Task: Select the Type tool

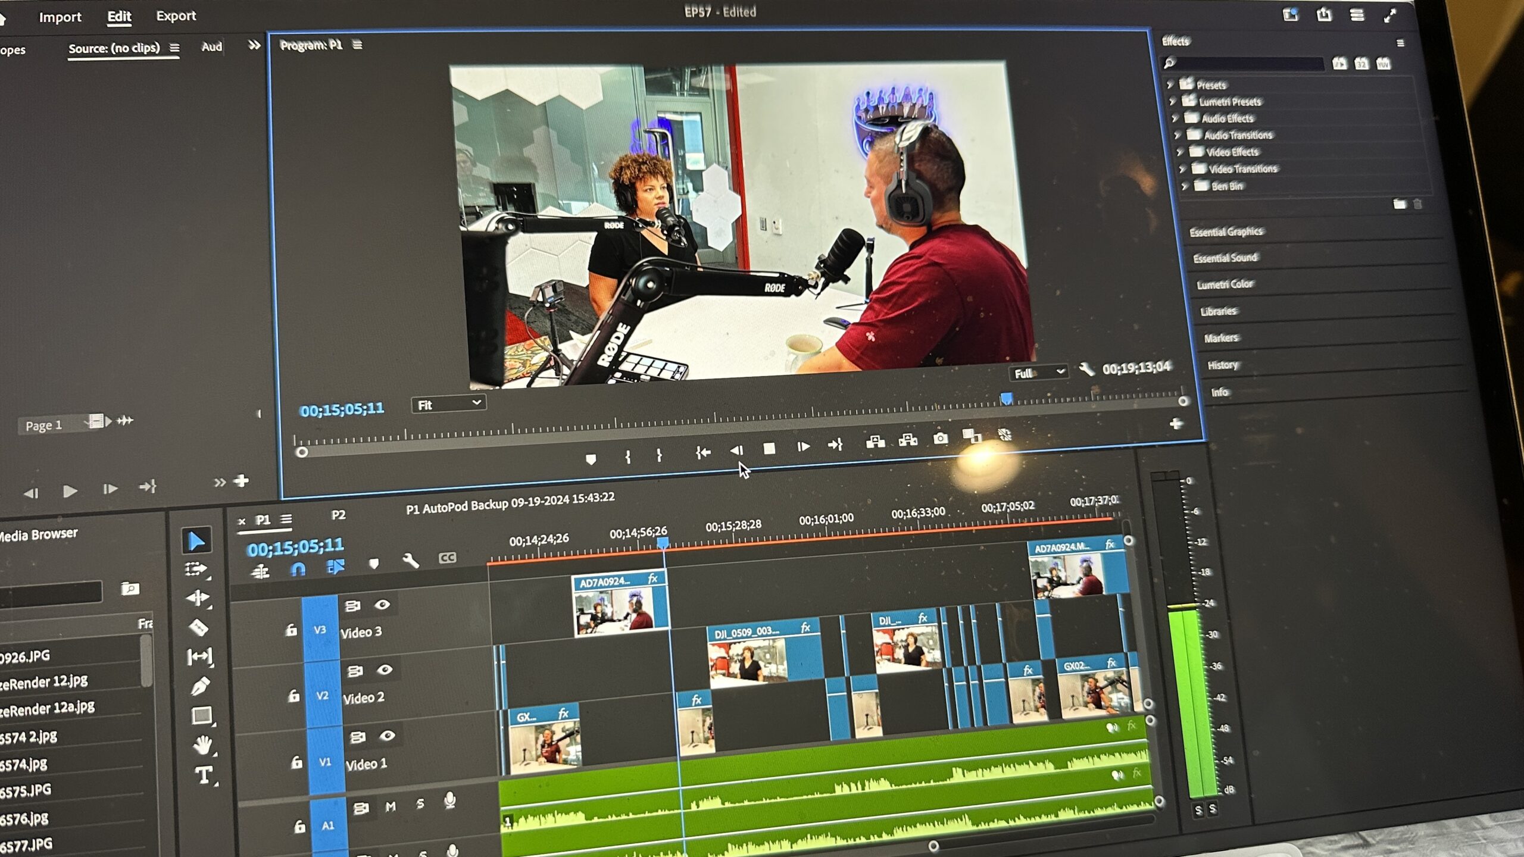Action: click(204, 775)
